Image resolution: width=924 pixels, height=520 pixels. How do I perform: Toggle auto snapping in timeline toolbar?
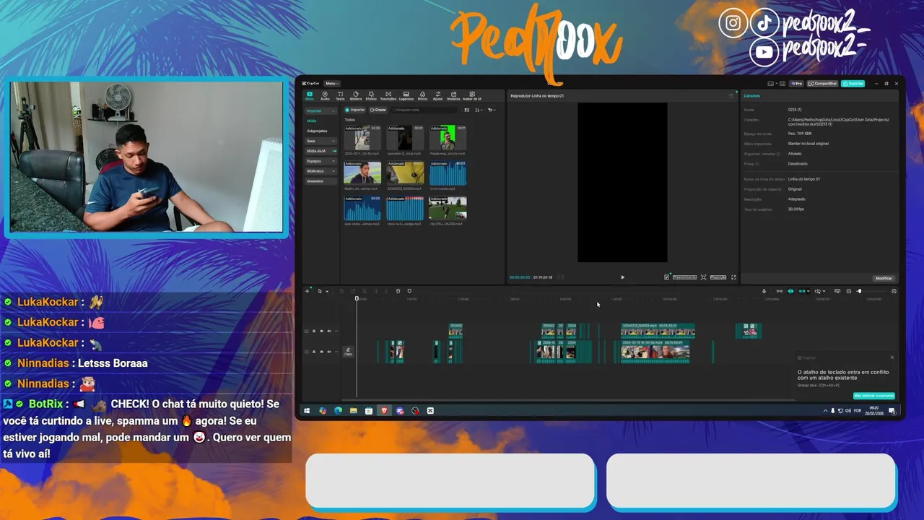[x=790, y=291]
